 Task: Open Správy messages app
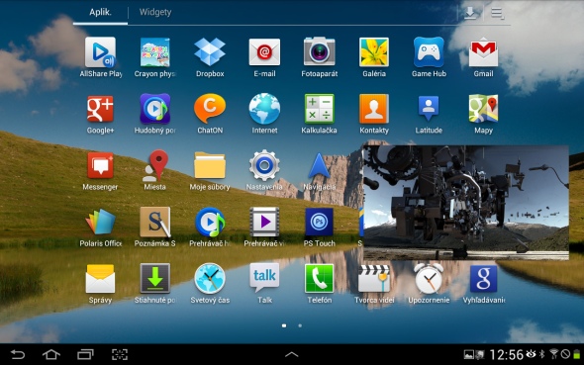(100, 278)
